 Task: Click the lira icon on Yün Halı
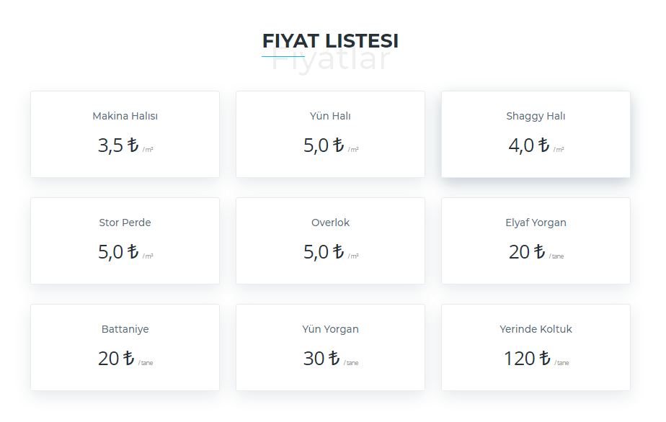[x=338, y=145]
